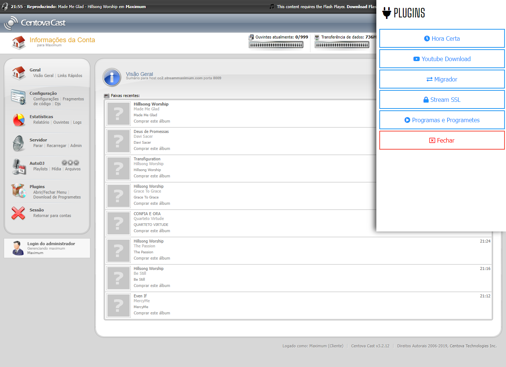This screenshot has width=506, height=367.
Task: Open the Stream SSL plugin
Action: pyautogui.click(x=442, y=100)
